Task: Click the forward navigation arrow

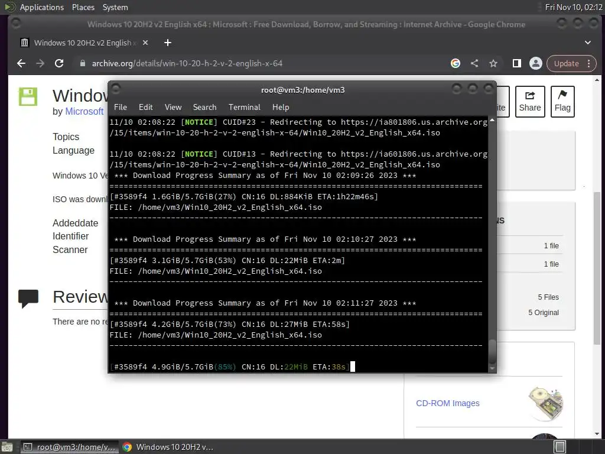Action: [x=40, y=63]
